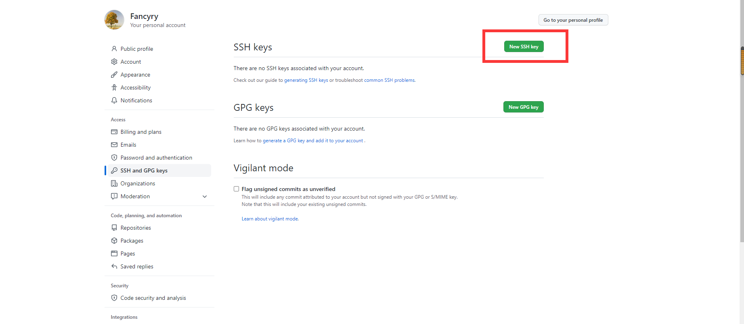
Task: Select SSH and GPG keys item
Action: pos(159,170)
